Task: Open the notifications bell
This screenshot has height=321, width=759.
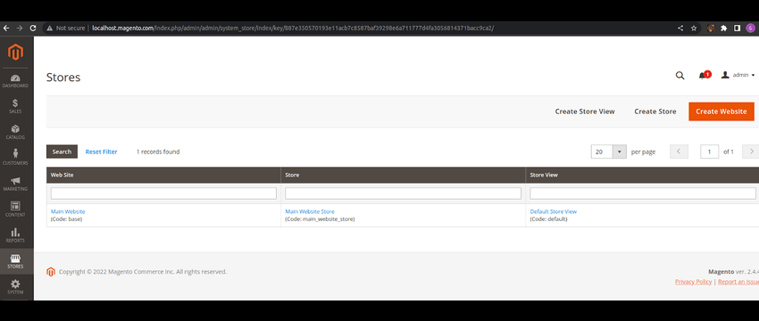Action: [704, 76]
